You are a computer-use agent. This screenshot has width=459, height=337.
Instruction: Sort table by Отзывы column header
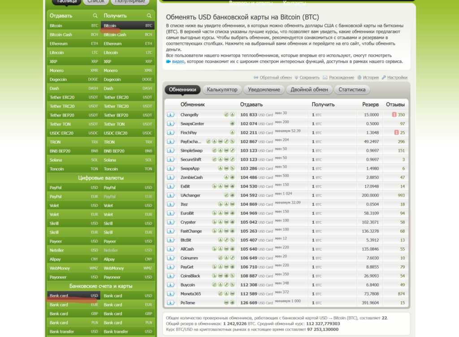coord(395,104)
